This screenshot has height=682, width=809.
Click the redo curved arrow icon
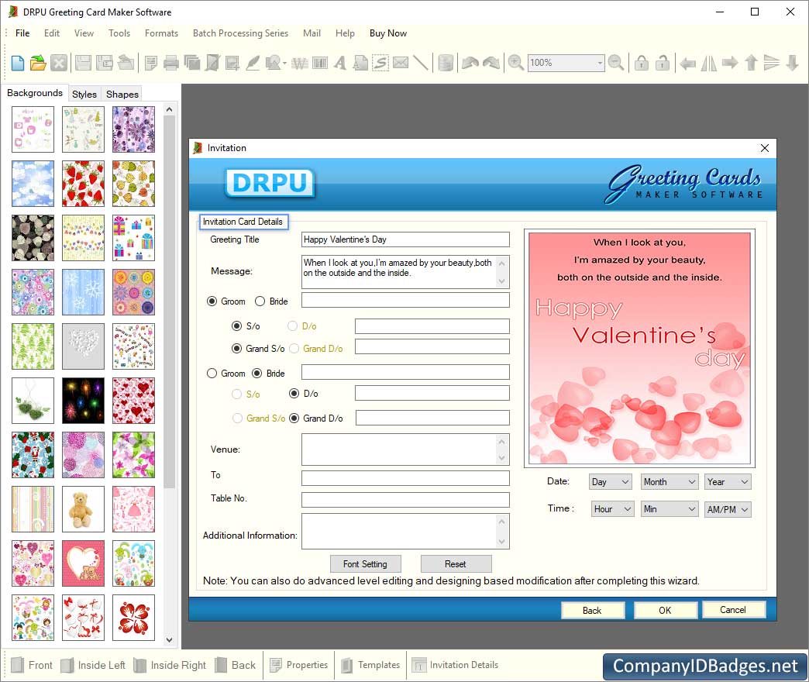[x=491, y=63]
